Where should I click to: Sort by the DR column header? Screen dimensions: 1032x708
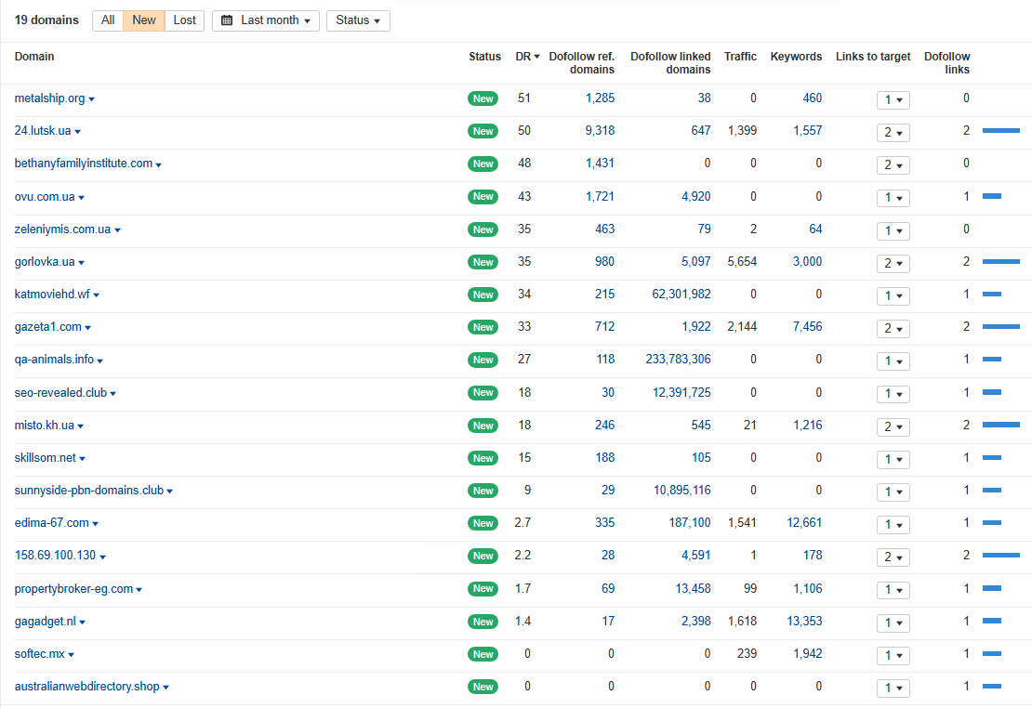(x=527, y=57)
